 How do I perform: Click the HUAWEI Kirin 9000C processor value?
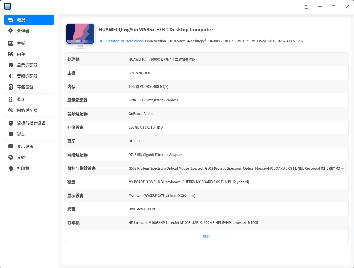point(162,59)
